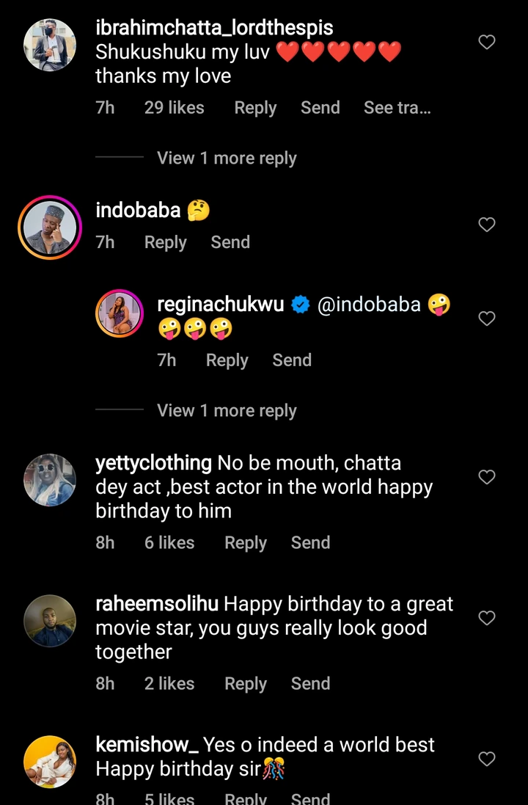The height and width of the screenshot is (805, 528).
Task: Heart yettyclothing's comment
Action: pos(487,477)
